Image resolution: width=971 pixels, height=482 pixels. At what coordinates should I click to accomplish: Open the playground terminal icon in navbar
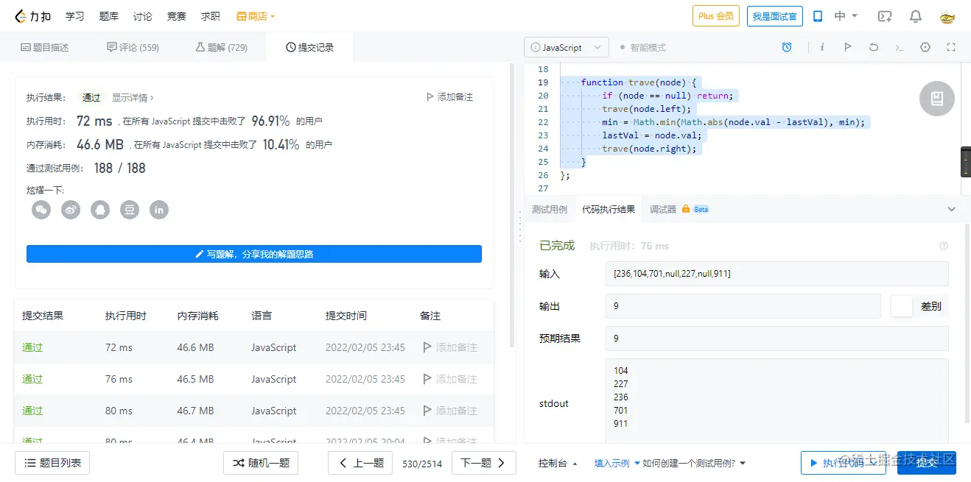pyautogui.click(x=885, y=15)
